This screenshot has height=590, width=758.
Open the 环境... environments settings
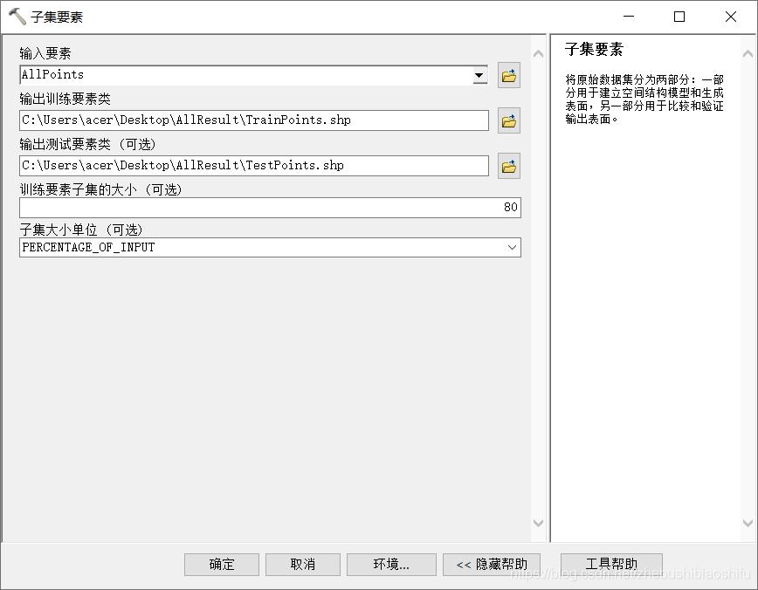click(391, 565)
